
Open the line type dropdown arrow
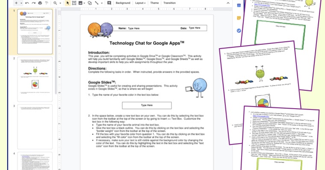[102, 3]
